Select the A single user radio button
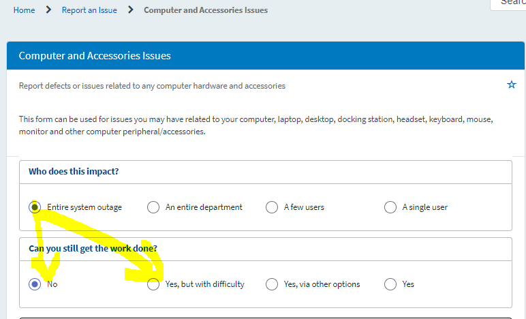 point(390,207)
